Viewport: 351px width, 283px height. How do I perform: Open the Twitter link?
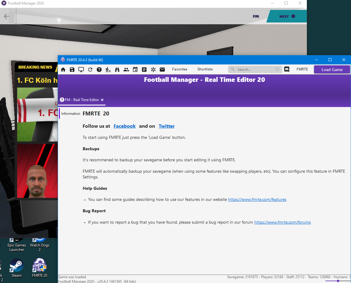pos(166,126)
